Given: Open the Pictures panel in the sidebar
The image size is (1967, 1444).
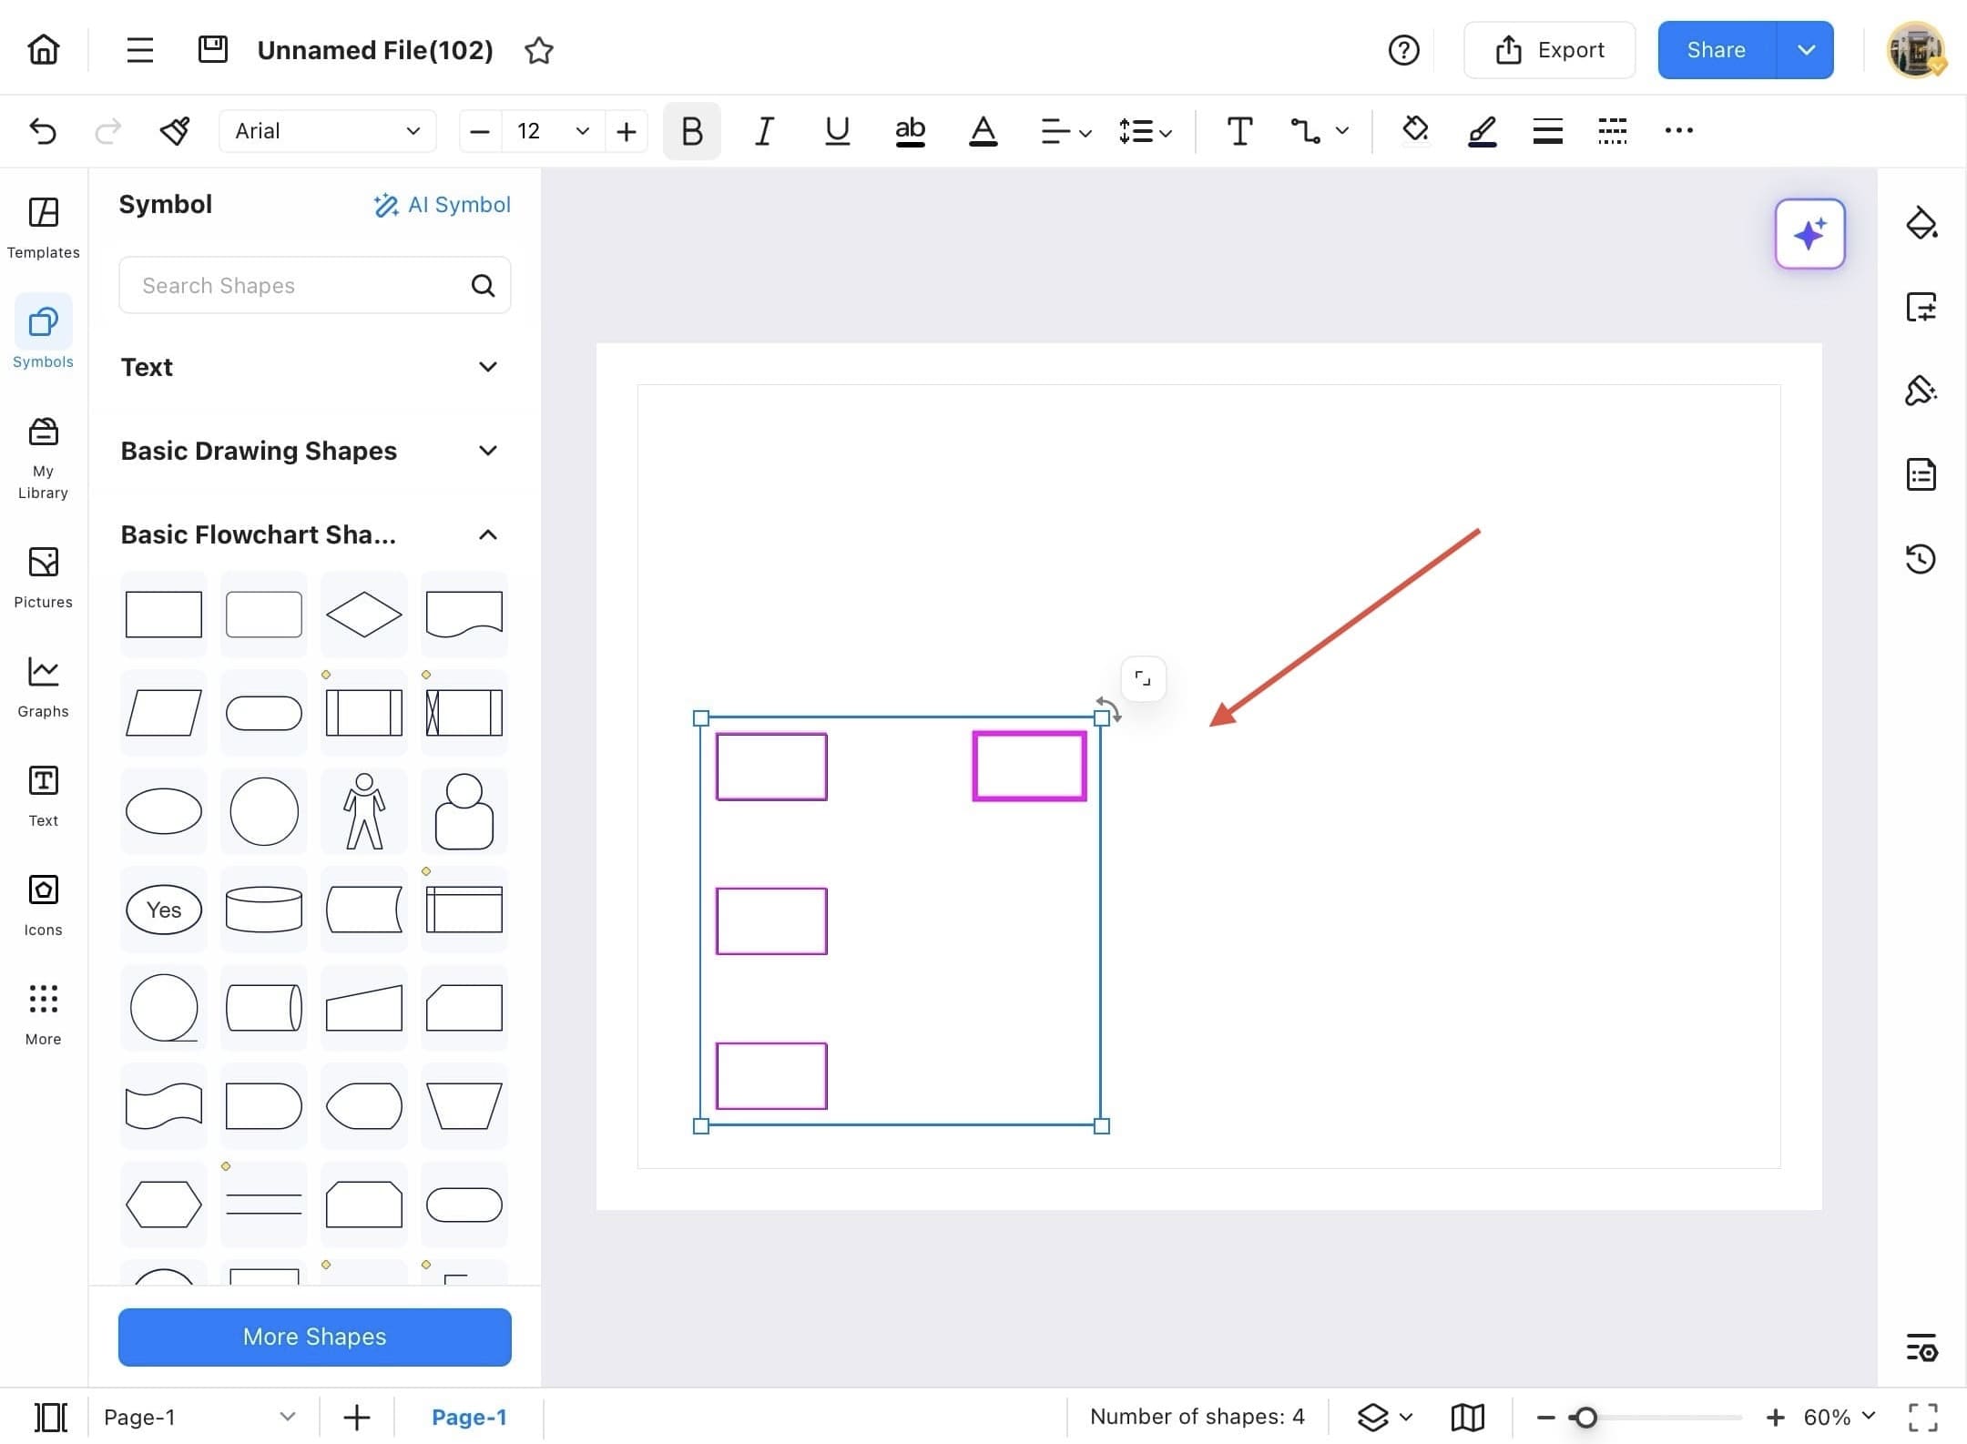Looking at the screenshot, I should [x=42, y=574].
